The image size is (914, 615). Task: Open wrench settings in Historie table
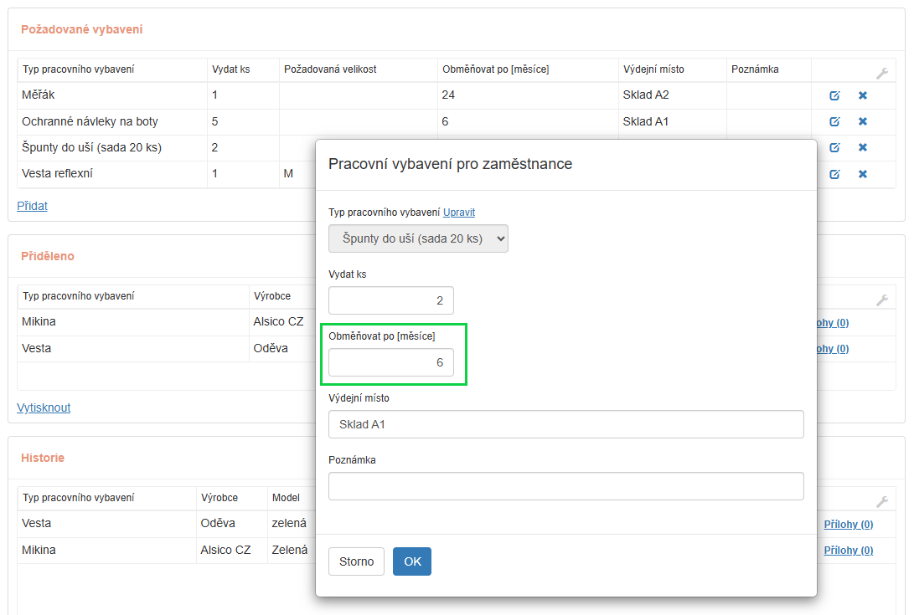881,501
